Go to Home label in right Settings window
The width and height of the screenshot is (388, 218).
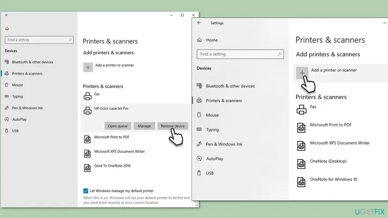(x=212, y=40)
